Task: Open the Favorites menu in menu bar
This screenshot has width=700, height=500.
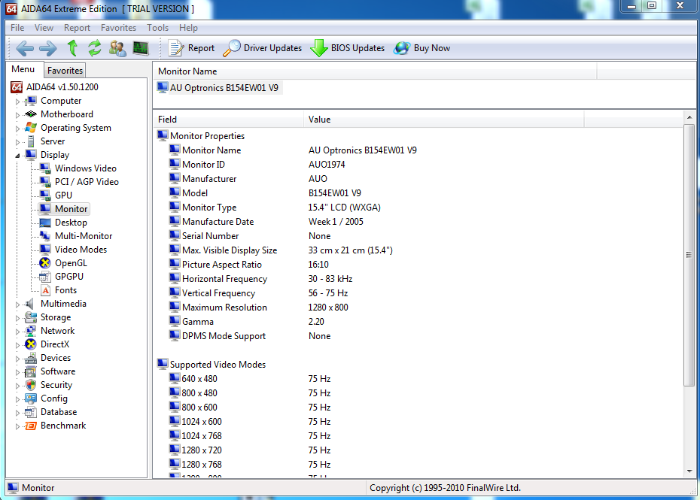Action: (118, 28)
